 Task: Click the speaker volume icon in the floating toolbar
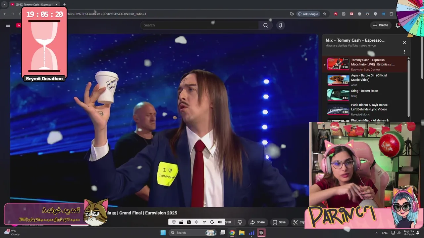(x=196, y=222)
